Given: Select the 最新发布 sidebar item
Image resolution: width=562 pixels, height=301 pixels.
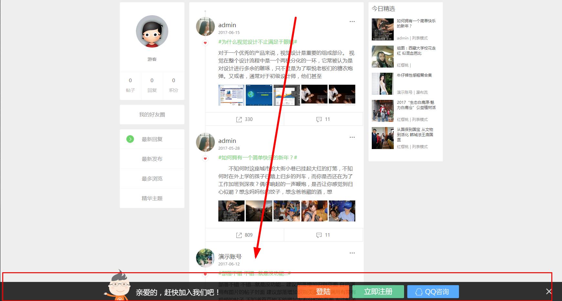Looking at the screenshot, I should point(152,159).
